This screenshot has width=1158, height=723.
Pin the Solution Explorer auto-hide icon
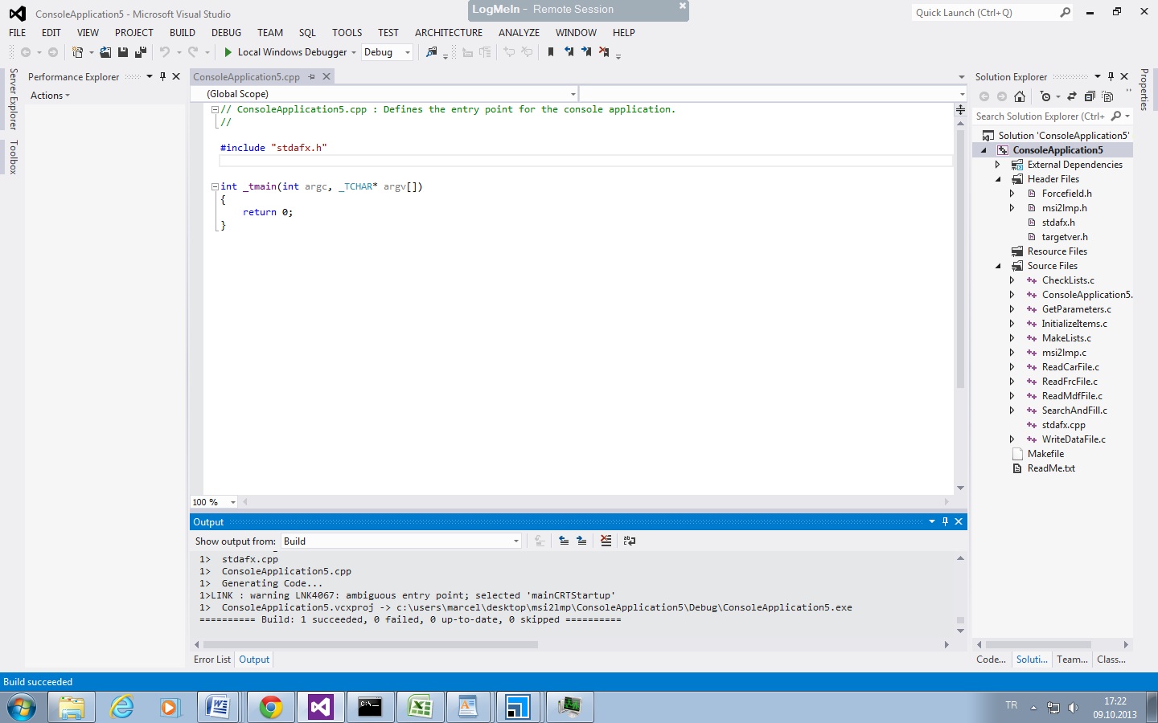[1111, 76]
